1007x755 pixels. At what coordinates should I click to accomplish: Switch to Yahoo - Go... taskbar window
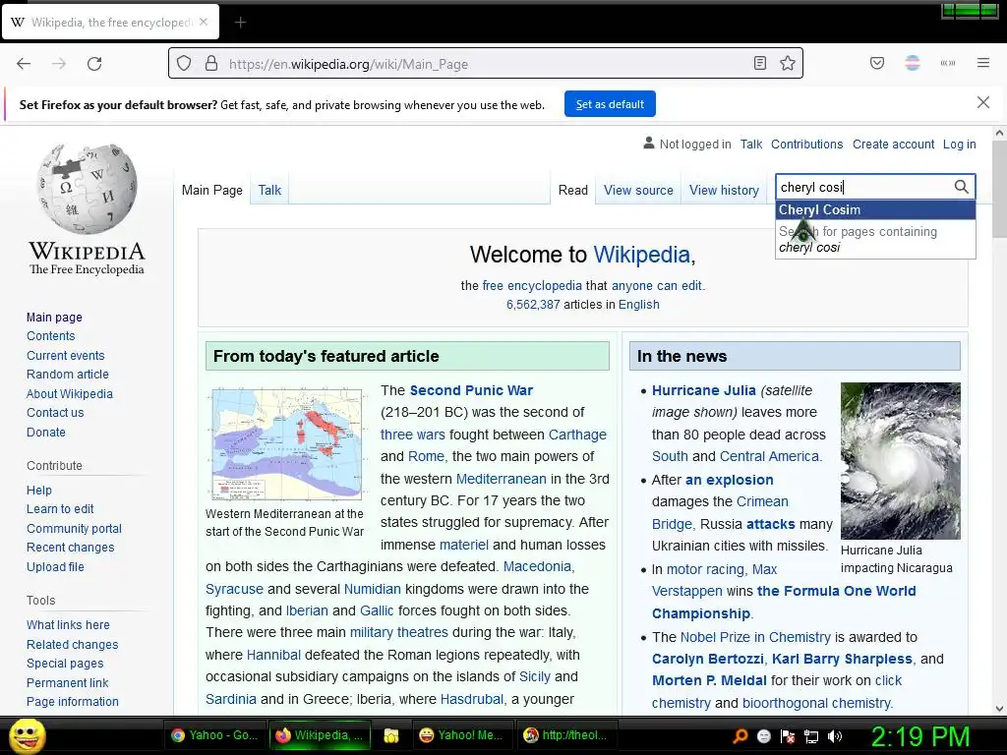(x=213, y=735)
